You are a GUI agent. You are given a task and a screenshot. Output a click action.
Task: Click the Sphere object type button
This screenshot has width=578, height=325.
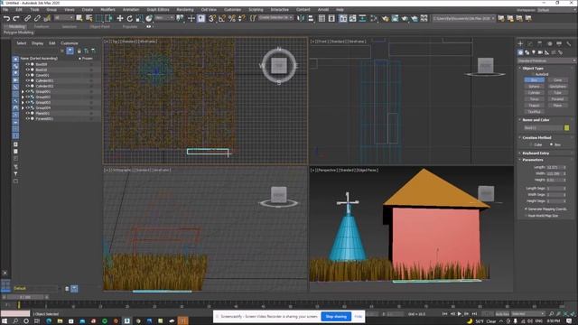(534, 87)
